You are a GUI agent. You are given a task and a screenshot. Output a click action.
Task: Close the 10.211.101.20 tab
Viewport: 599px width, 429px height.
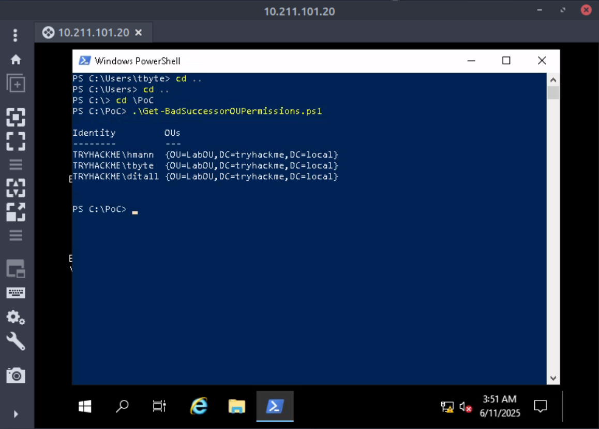tap(138, 33)
